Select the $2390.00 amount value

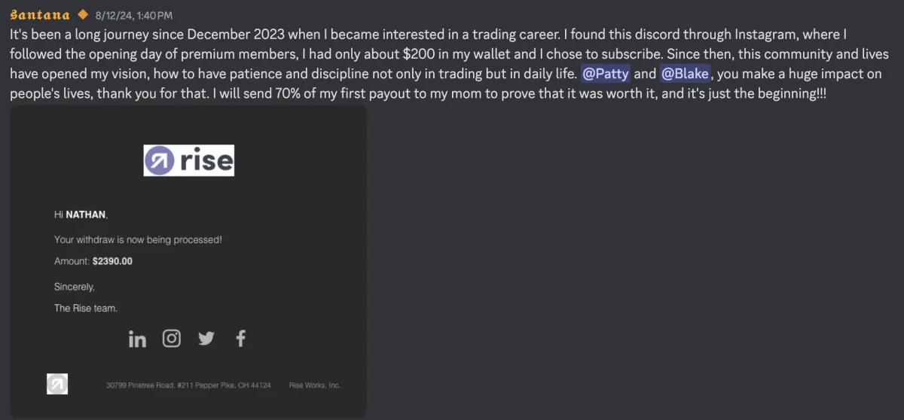(112, 261)
